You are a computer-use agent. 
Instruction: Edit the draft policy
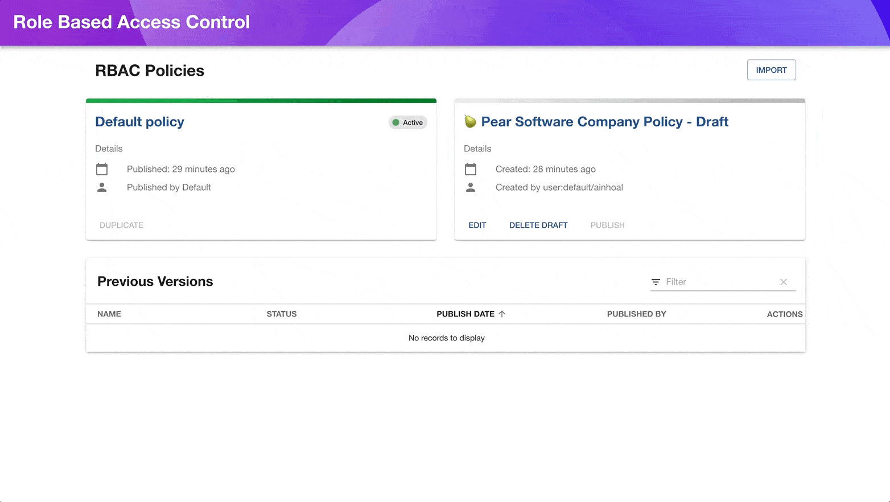tap(477, 225)
